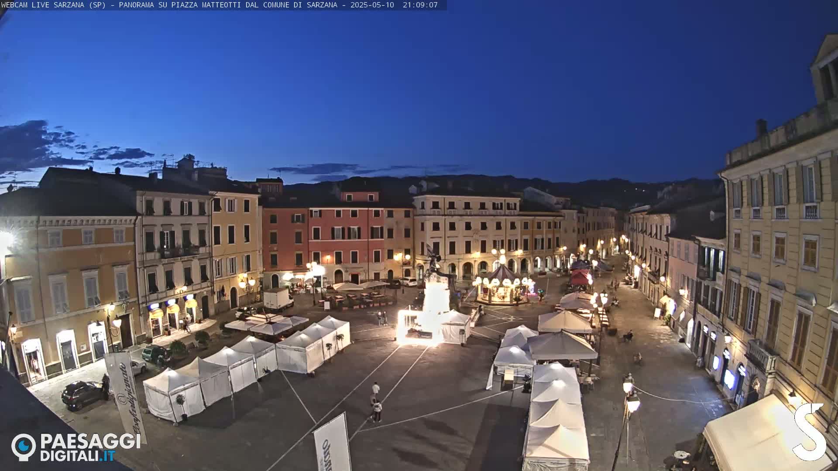838x471 pixels.
Task: Click the webcam title timestamp text
Action: [x=220, y=5]
